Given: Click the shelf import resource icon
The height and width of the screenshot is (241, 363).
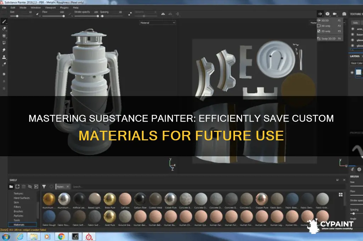Looking at the screenshot, I should 36,186.
